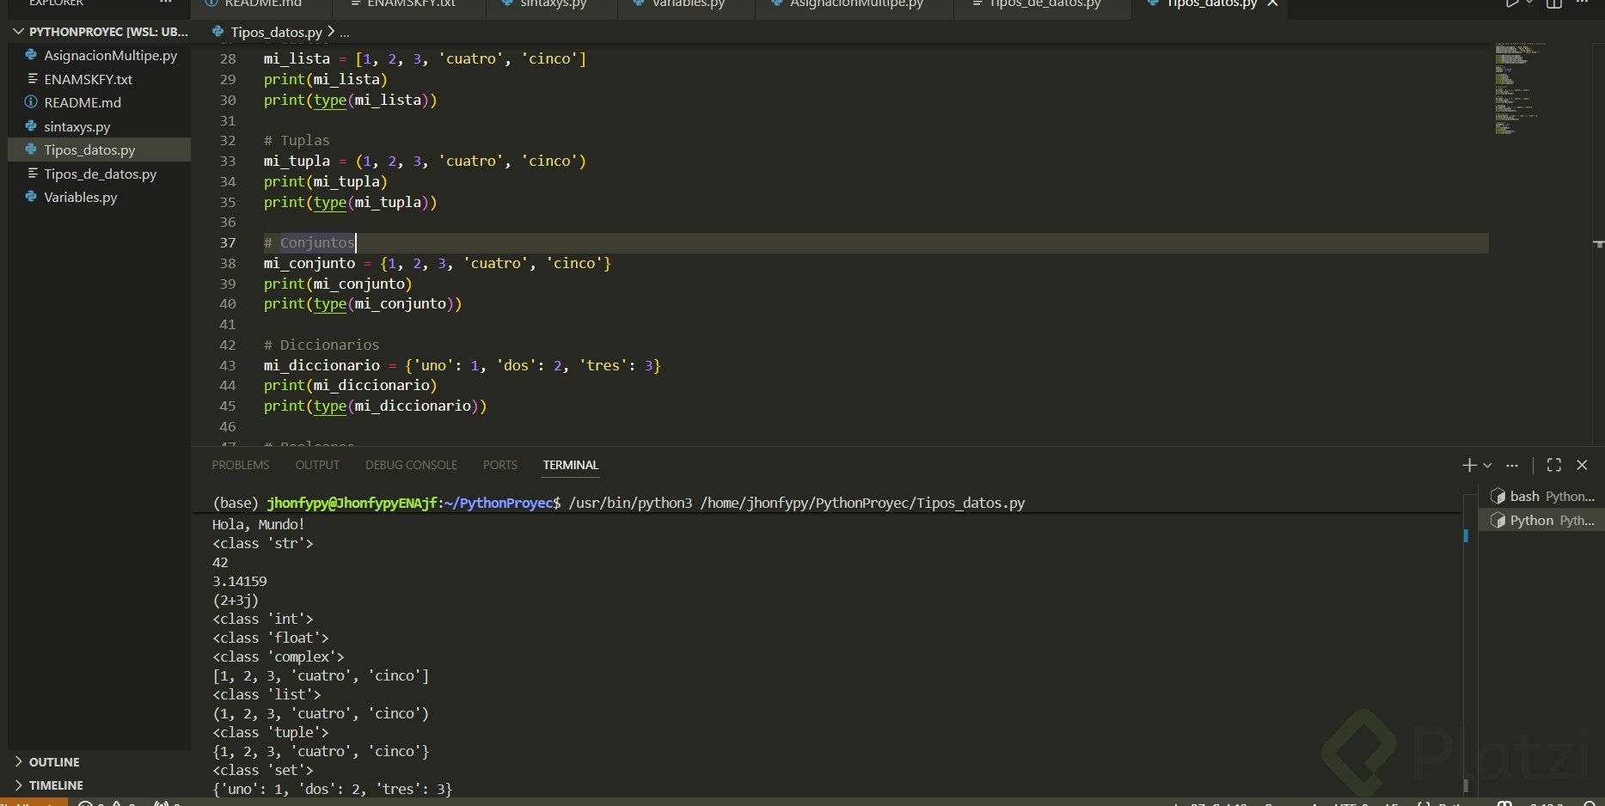Viewport: 1605px width, 806px height.
Task: Open Variables.py from the explorer
Action: [x=81, y=197]
